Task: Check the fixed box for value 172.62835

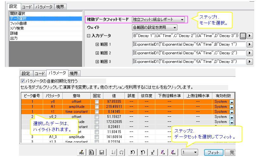Action: point(97,122)
